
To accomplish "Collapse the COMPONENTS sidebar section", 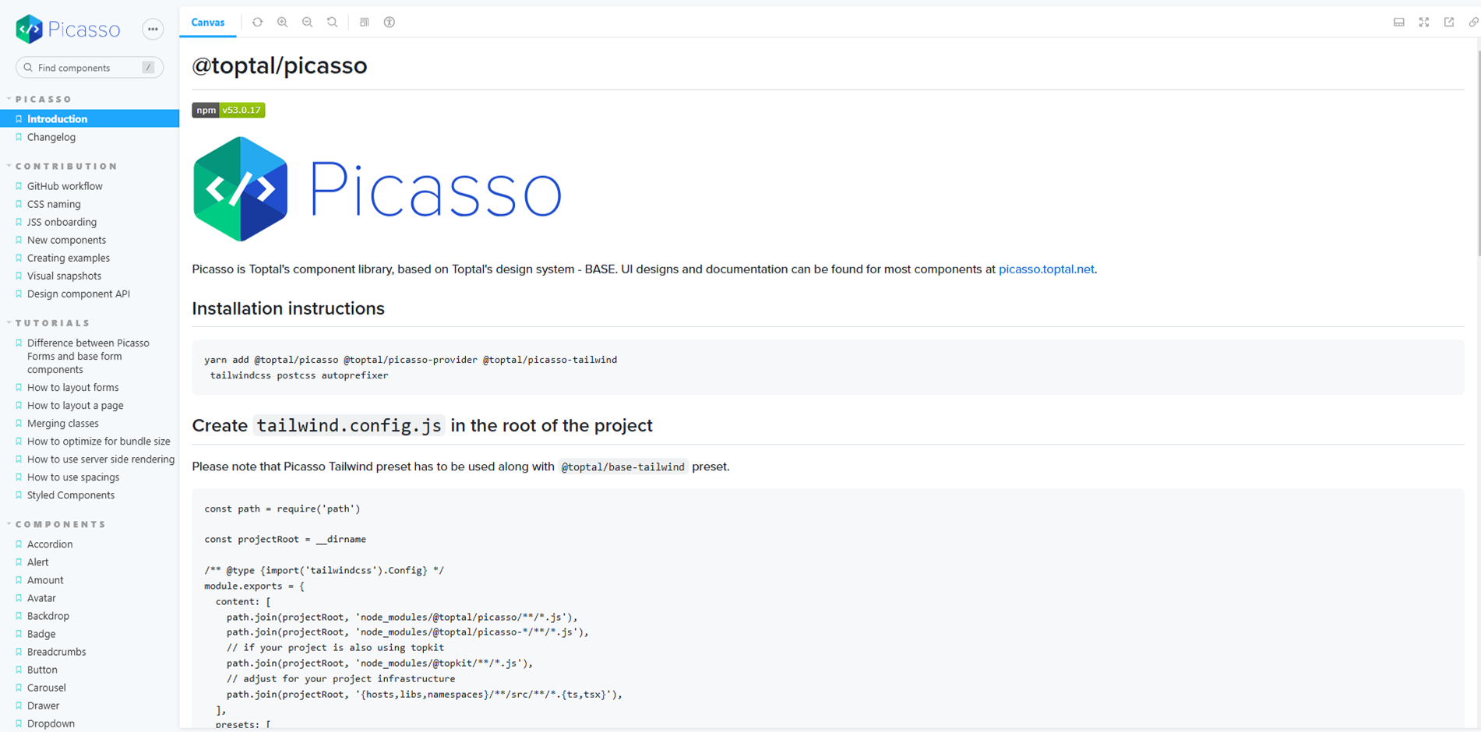I will coord(61,524).
